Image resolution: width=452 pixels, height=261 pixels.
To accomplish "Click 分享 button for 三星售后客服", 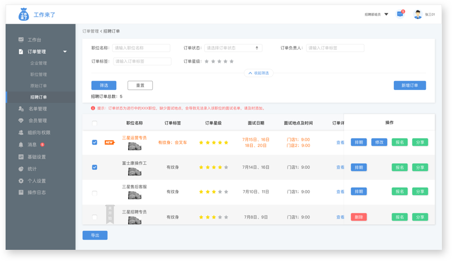I will click(x=420, y=192).
